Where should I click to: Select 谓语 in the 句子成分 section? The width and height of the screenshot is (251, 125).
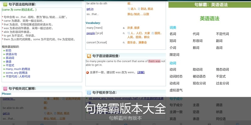(219, 105)
